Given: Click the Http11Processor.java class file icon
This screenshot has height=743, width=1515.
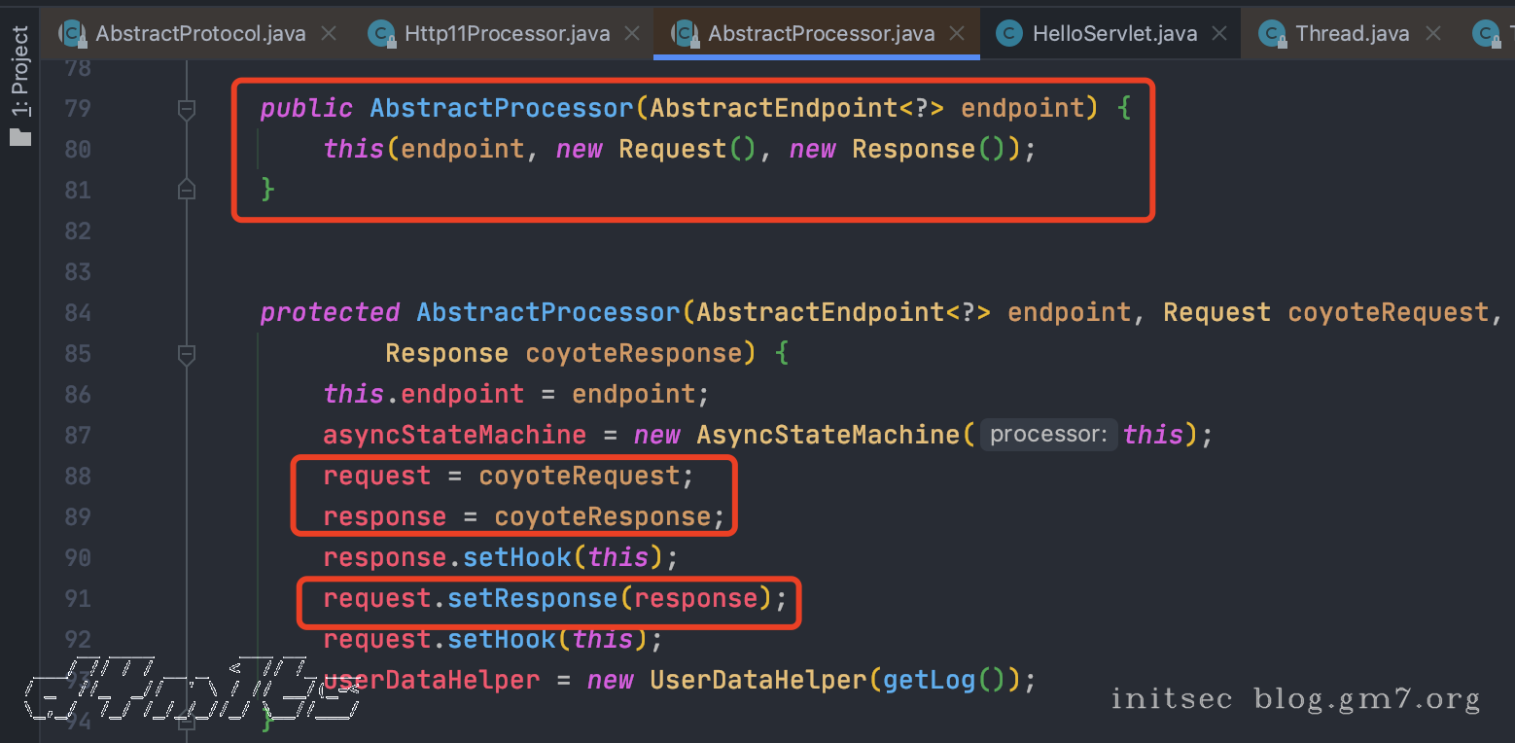Looking at the screenshot, I should pos(382,34).
